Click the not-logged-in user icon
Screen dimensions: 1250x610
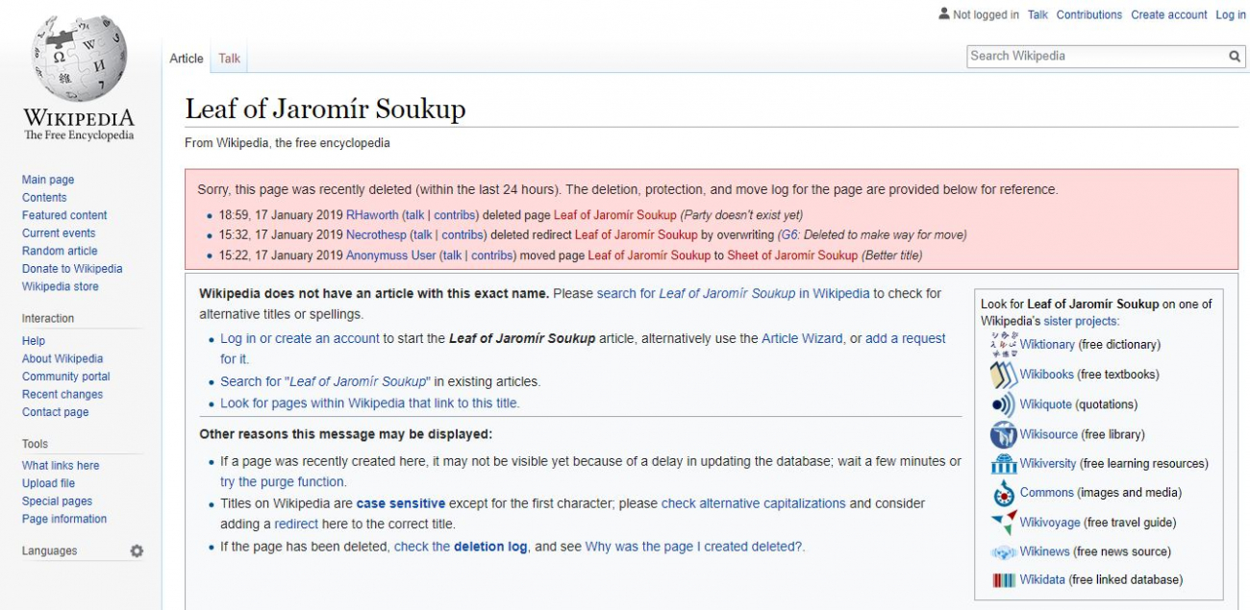tap(944, 14)
